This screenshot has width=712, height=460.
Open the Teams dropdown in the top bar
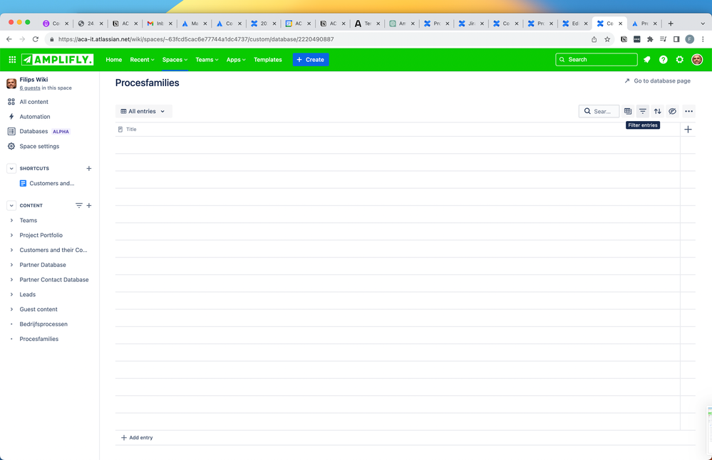click(207, 59)
